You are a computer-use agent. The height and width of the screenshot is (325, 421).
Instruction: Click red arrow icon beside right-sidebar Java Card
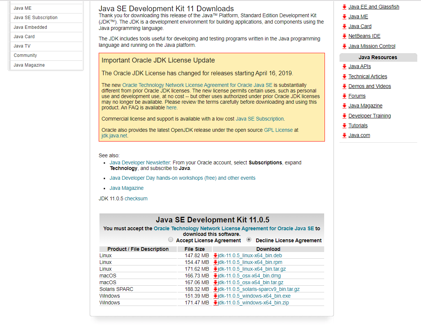[344, 26]
